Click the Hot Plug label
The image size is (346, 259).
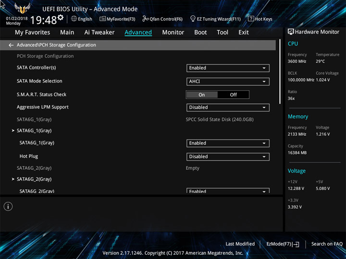coord(29,156)
